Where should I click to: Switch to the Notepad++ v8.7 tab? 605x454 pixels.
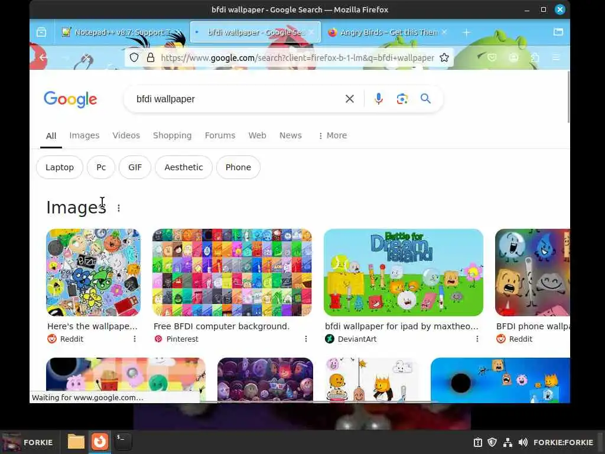click(121, 33)
